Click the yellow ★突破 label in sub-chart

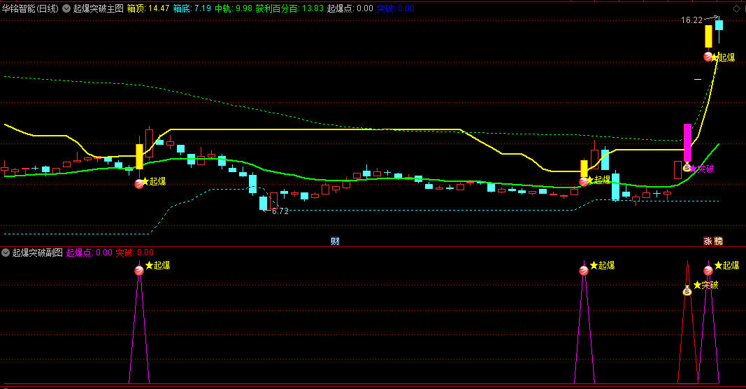706,285
